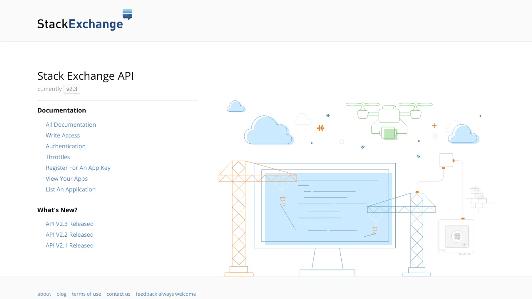The width and height of the screenshot is (532, 299).
Task: Open the Throttles link
Action: click(58, 157)
